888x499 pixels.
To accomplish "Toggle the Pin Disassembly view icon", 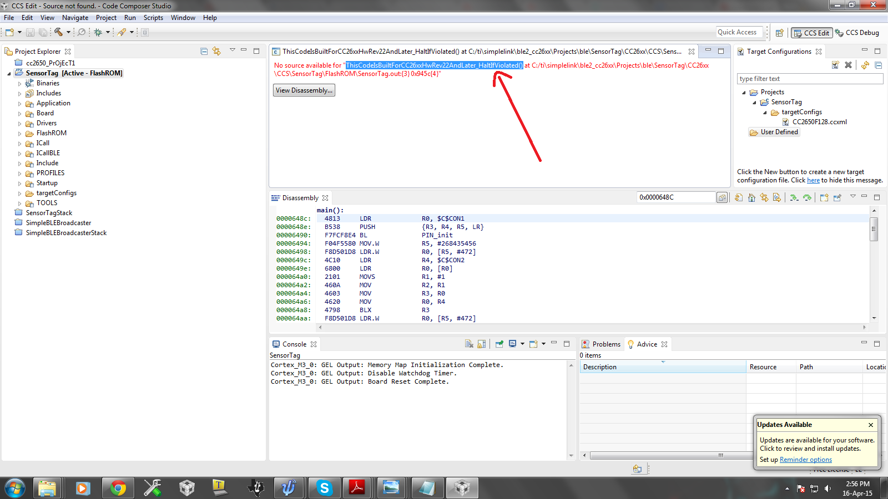I will (837, 197).
